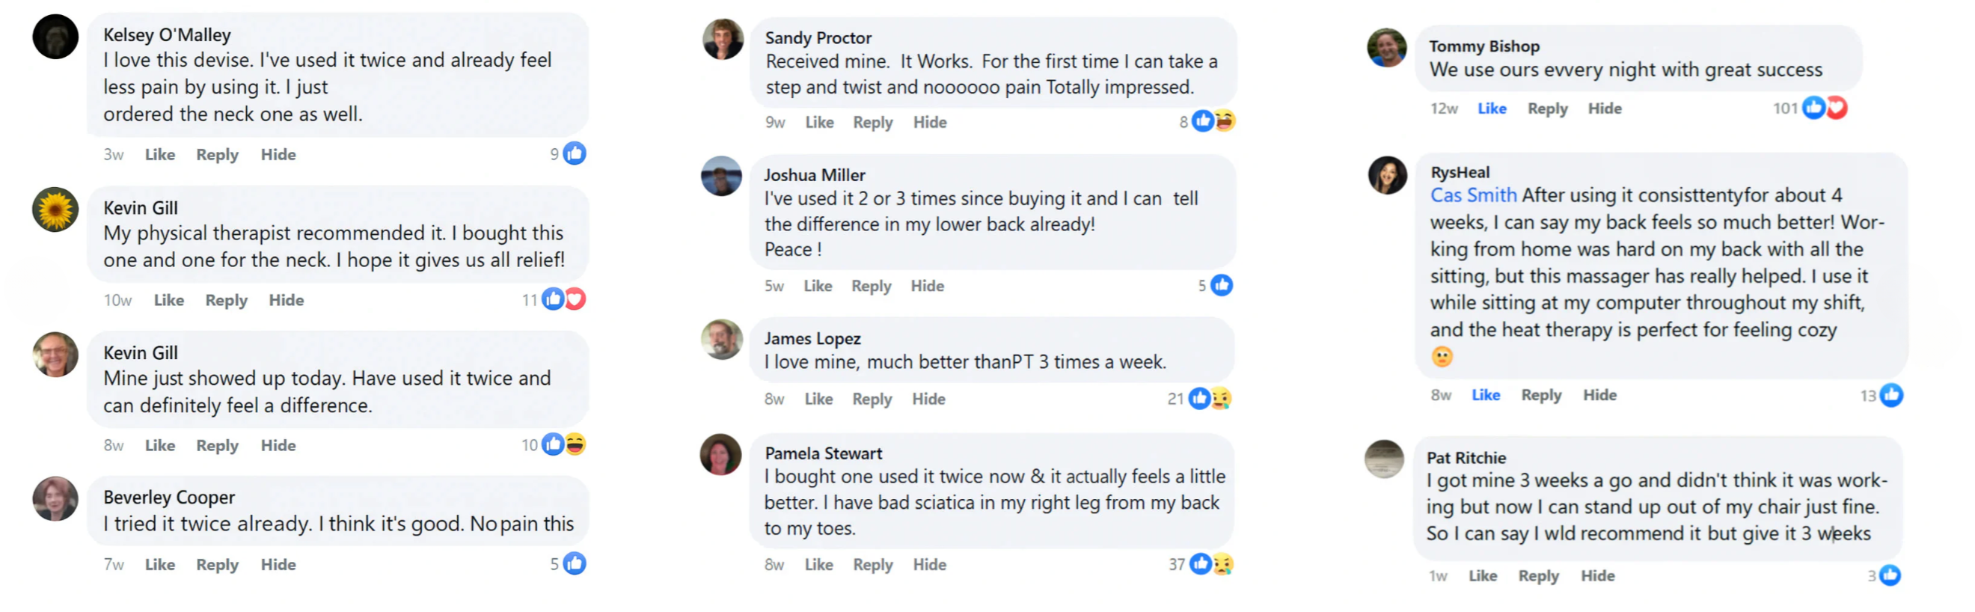Reply to Sandy Proctor's comment

pos(872,123)
